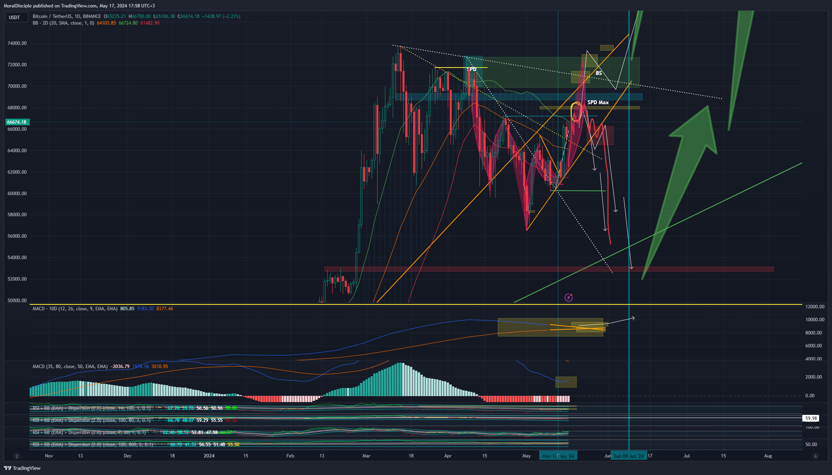The height and width of the screenshot is (475, 832).
Task: Click the timezone Z icon at bottom-left
Action: (17, 456)
